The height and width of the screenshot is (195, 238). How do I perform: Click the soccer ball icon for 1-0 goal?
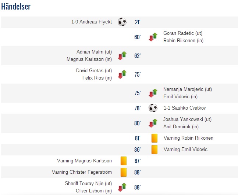(x=122, y=22)
